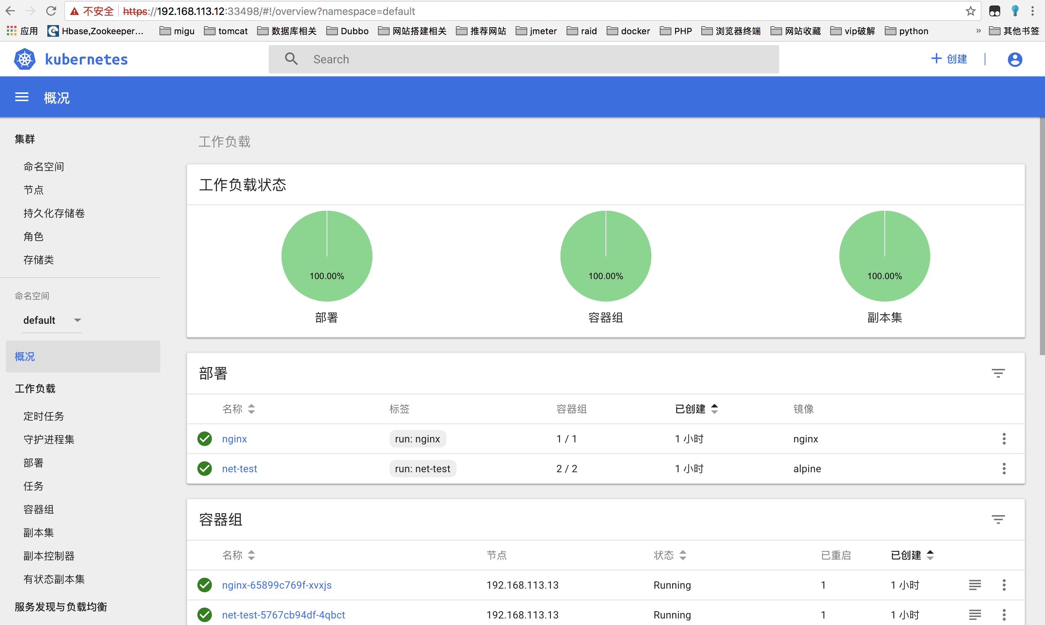The image size is (1045, 625).
Task: Open the docker bookmarks folder
Action: tap(628, 31)
